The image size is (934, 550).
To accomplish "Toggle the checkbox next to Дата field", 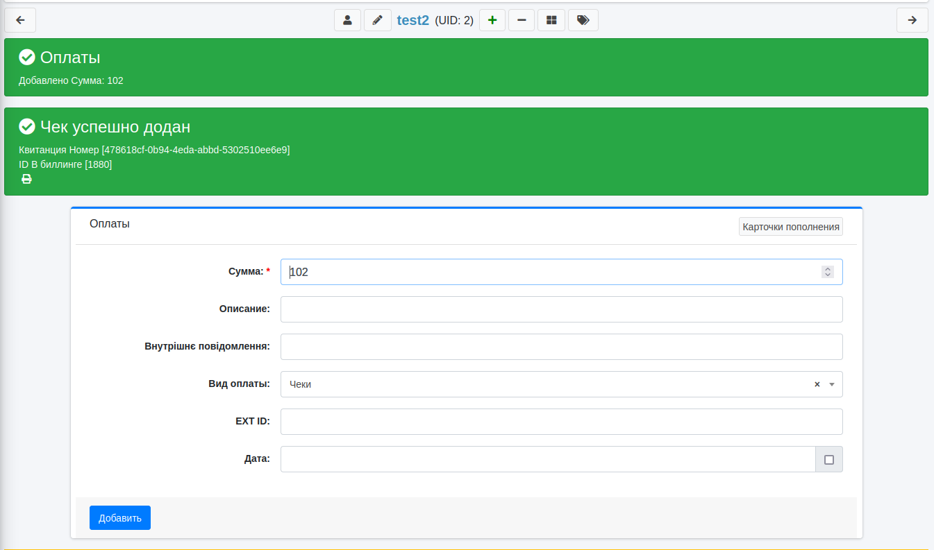I will click(x=828, y=459).
